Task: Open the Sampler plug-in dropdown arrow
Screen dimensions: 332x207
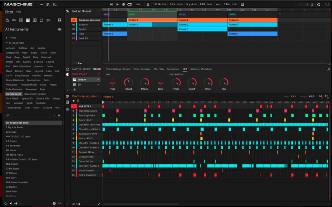Action: [x=98, y=80]
